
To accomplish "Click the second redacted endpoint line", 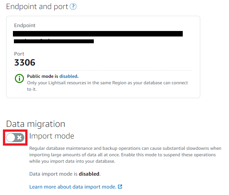I will coord(54,41).
